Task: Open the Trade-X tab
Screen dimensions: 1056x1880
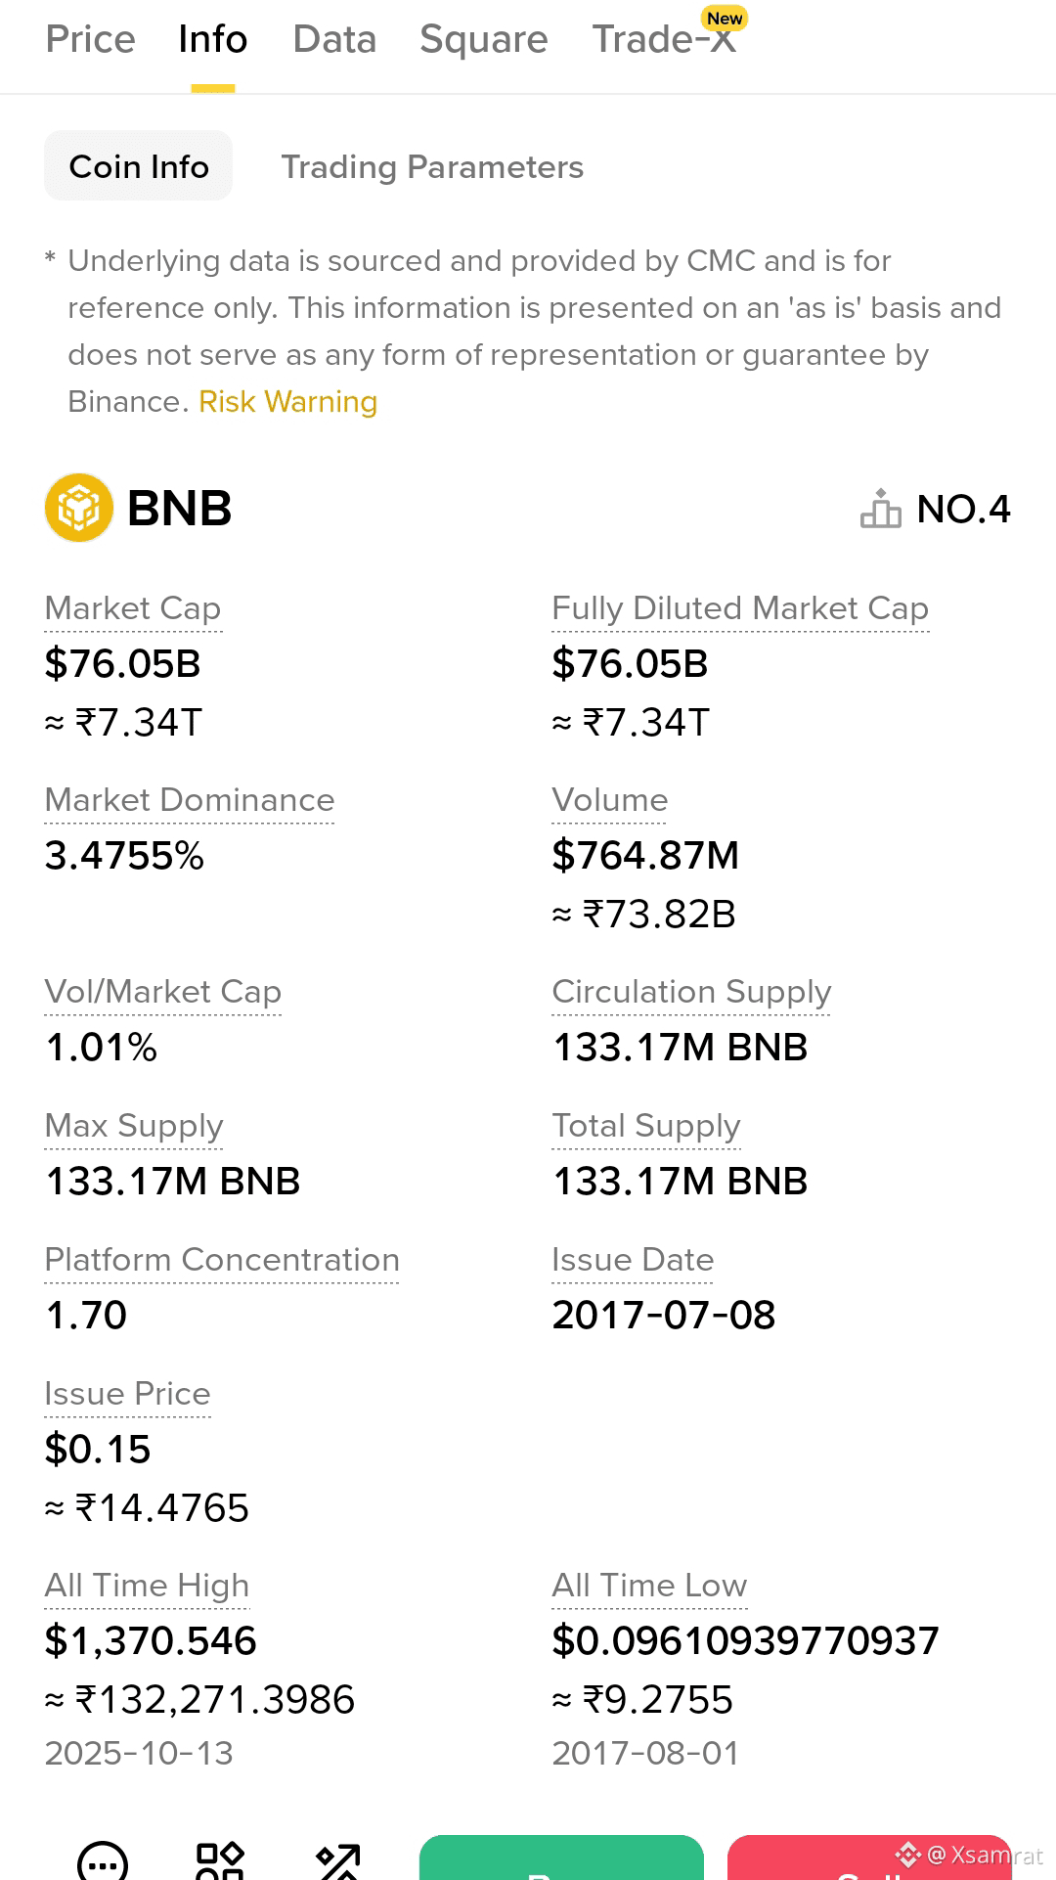Action: click(665, 40)
